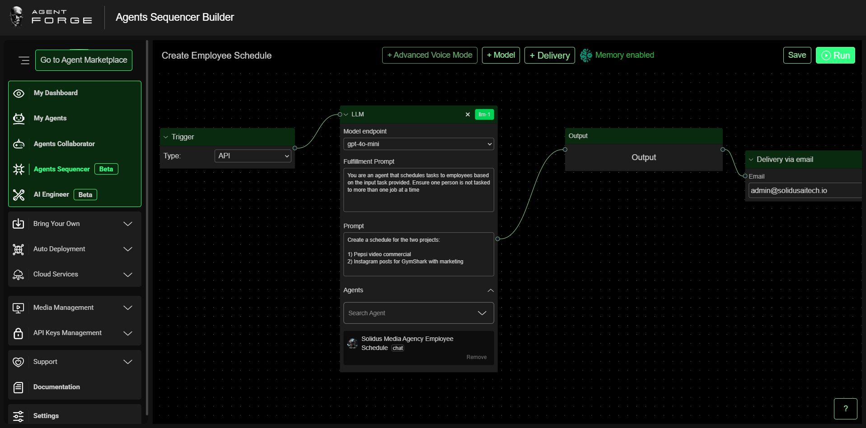The image size is (866, 428).
Task: Click the llm-1 node tag
Action: (x=484, y=115)
